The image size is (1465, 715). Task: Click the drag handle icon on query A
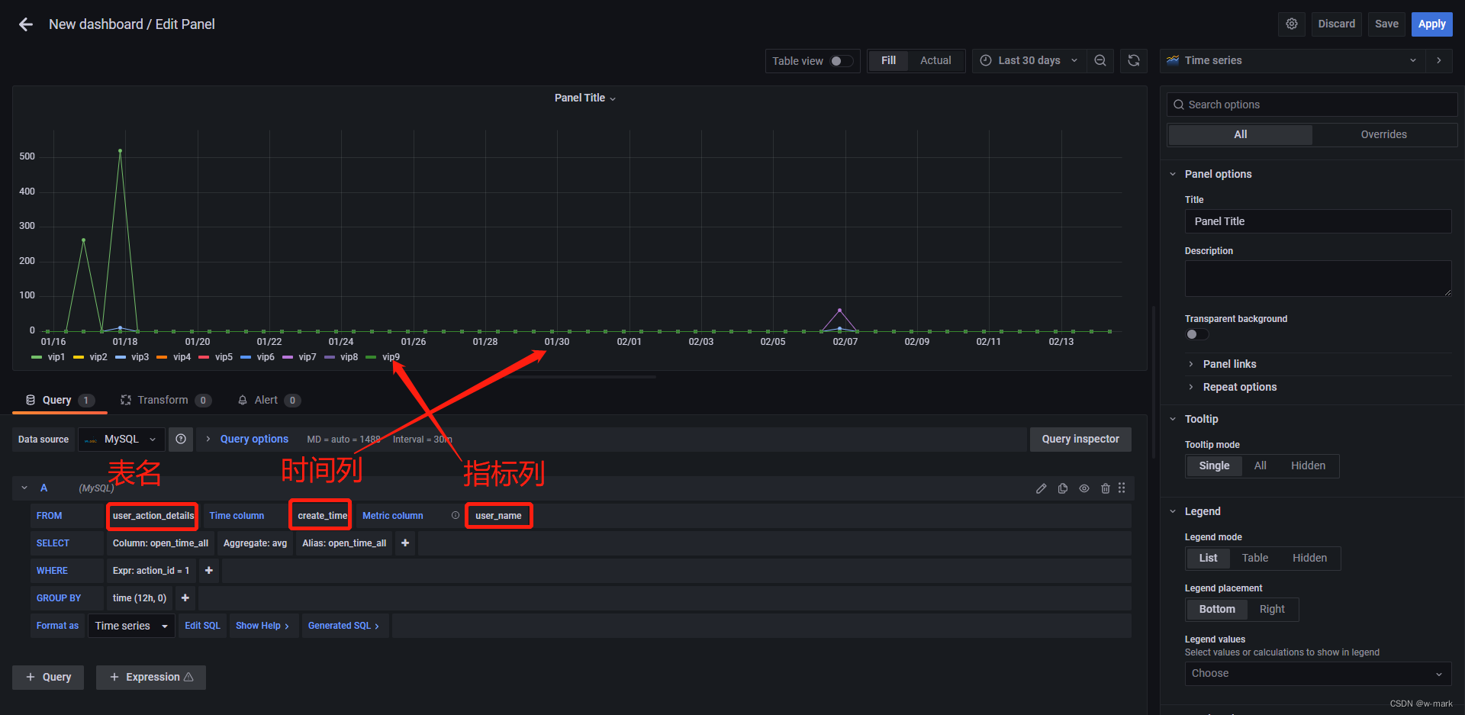coord(1122,488)
